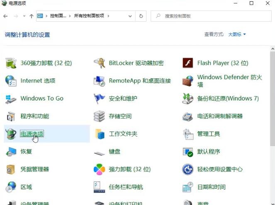Screen dimensions: 275x205
Task: Open the 工作文件夹 icon
Action: 100,134
